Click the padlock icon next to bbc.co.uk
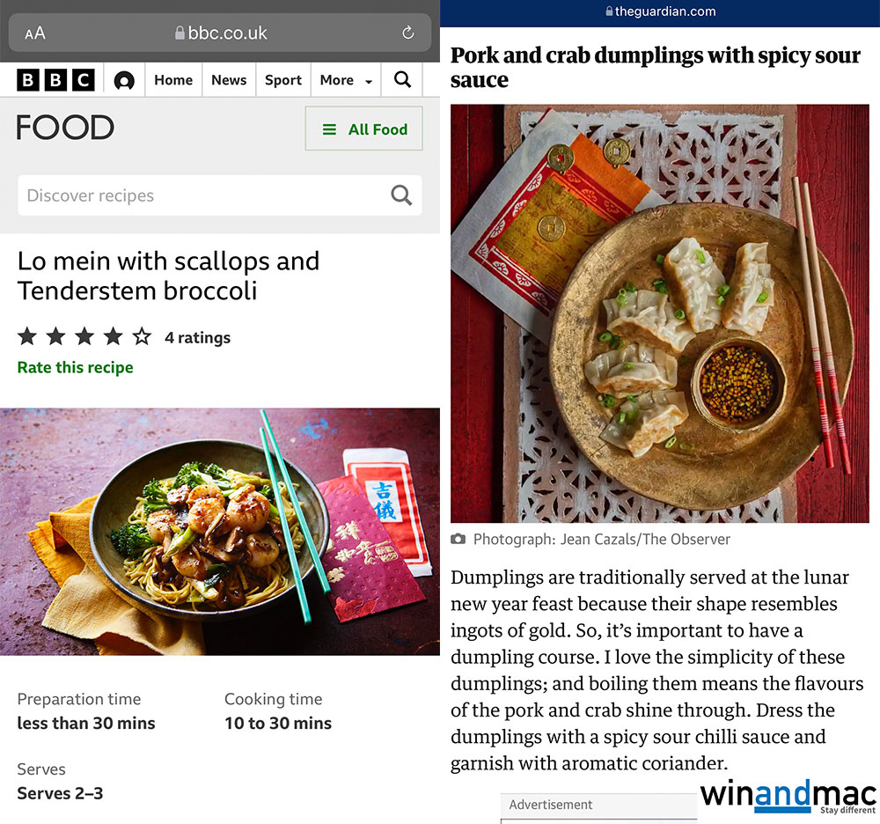 point(180,33)
